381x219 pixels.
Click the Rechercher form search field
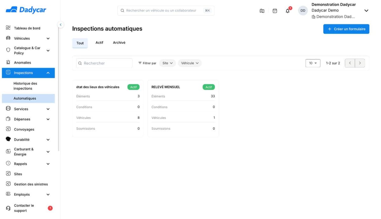104,63
